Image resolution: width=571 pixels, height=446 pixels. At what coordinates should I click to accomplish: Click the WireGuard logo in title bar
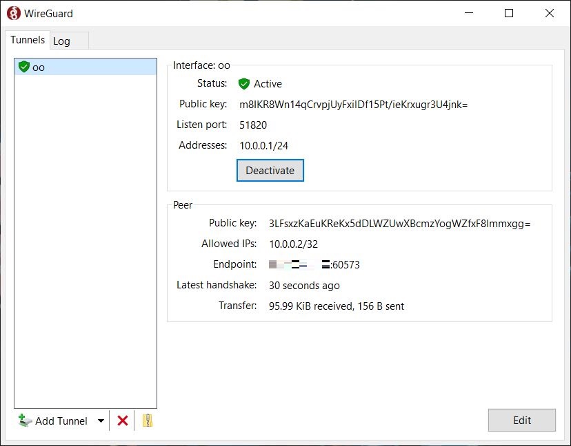coord(14,13)
